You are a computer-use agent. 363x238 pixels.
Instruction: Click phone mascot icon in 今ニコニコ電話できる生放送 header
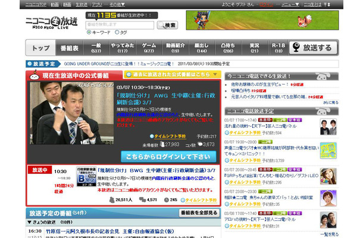(x=323, y=76)
